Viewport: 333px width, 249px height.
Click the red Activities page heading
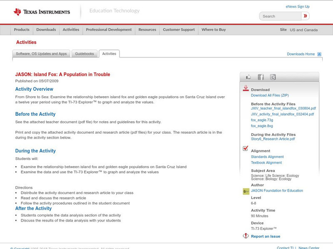[x=26, y=42]
